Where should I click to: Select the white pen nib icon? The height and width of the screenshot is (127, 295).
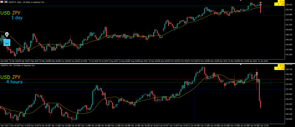pyautogui.click(x=7, y=35)
